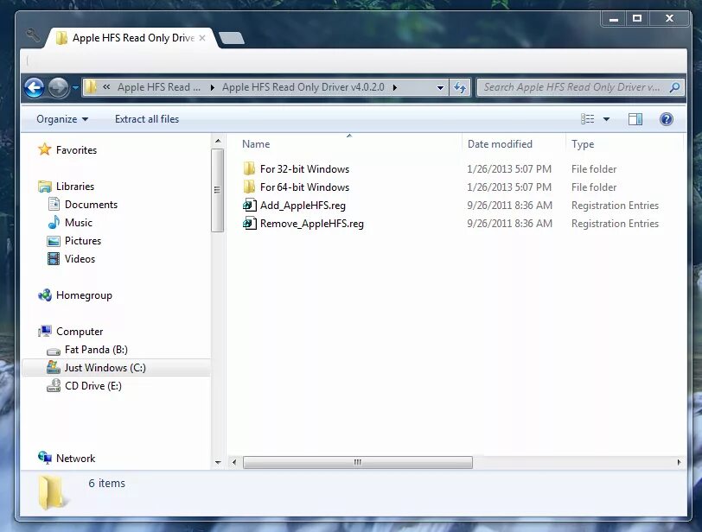The width and height of the screenshot is (702, 532).
Task: Open the Help icon in the toolbar
Action: pos(667,119)
